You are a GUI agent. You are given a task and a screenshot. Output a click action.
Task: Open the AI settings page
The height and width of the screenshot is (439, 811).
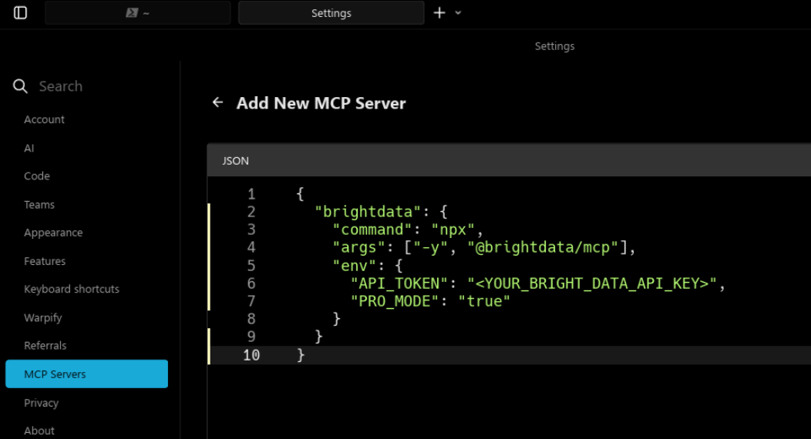tap(29, 148)
